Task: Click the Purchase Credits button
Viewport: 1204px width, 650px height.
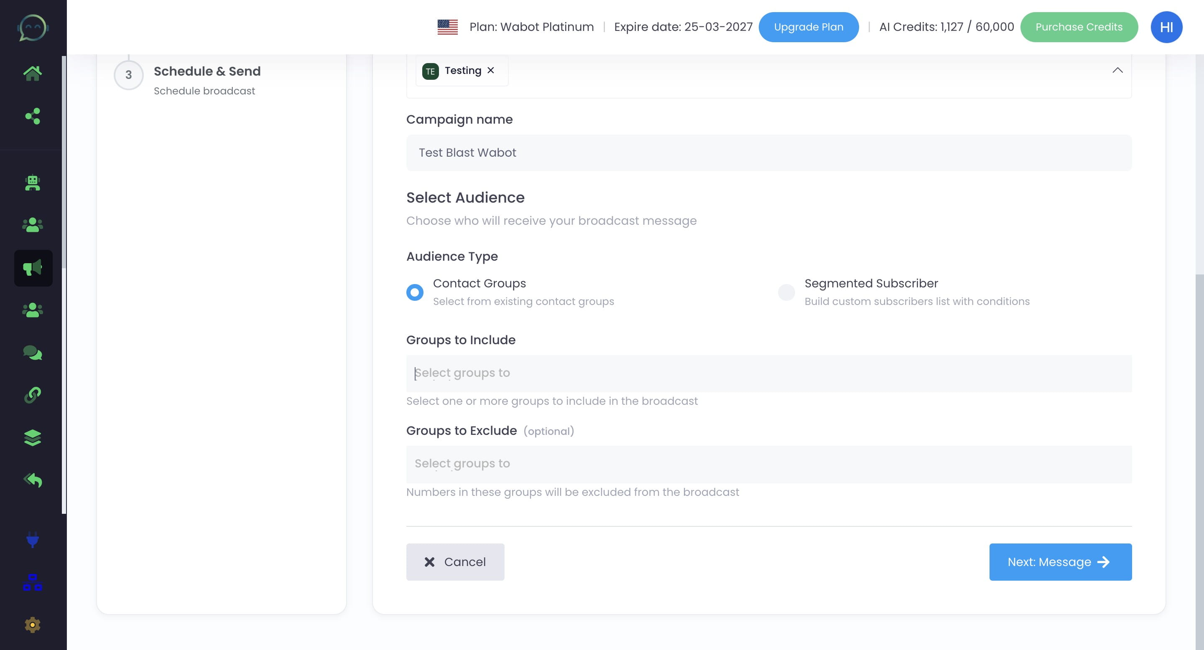Action: [x=1079, y=27]
